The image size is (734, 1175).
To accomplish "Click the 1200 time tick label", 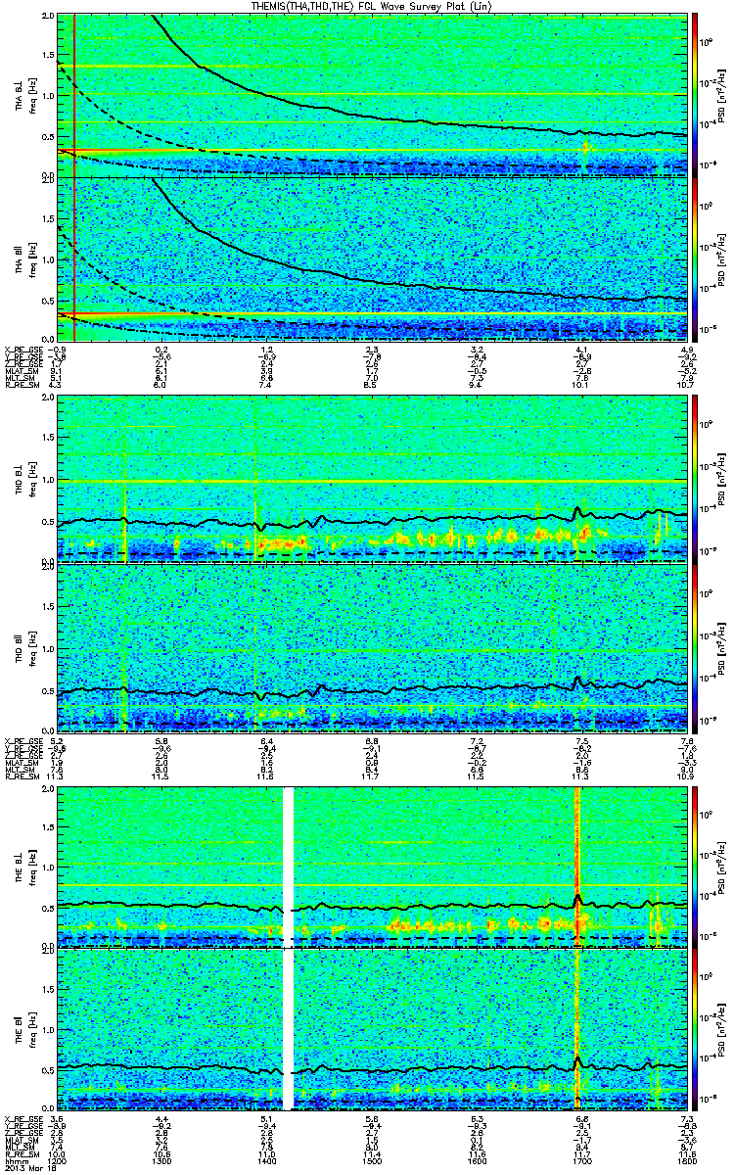I will pyautogui.click(x=59, y=1161).
